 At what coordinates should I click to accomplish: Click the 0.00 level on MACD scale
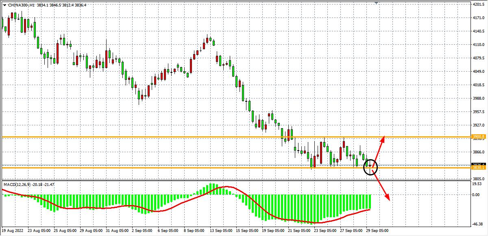point(476,194)
